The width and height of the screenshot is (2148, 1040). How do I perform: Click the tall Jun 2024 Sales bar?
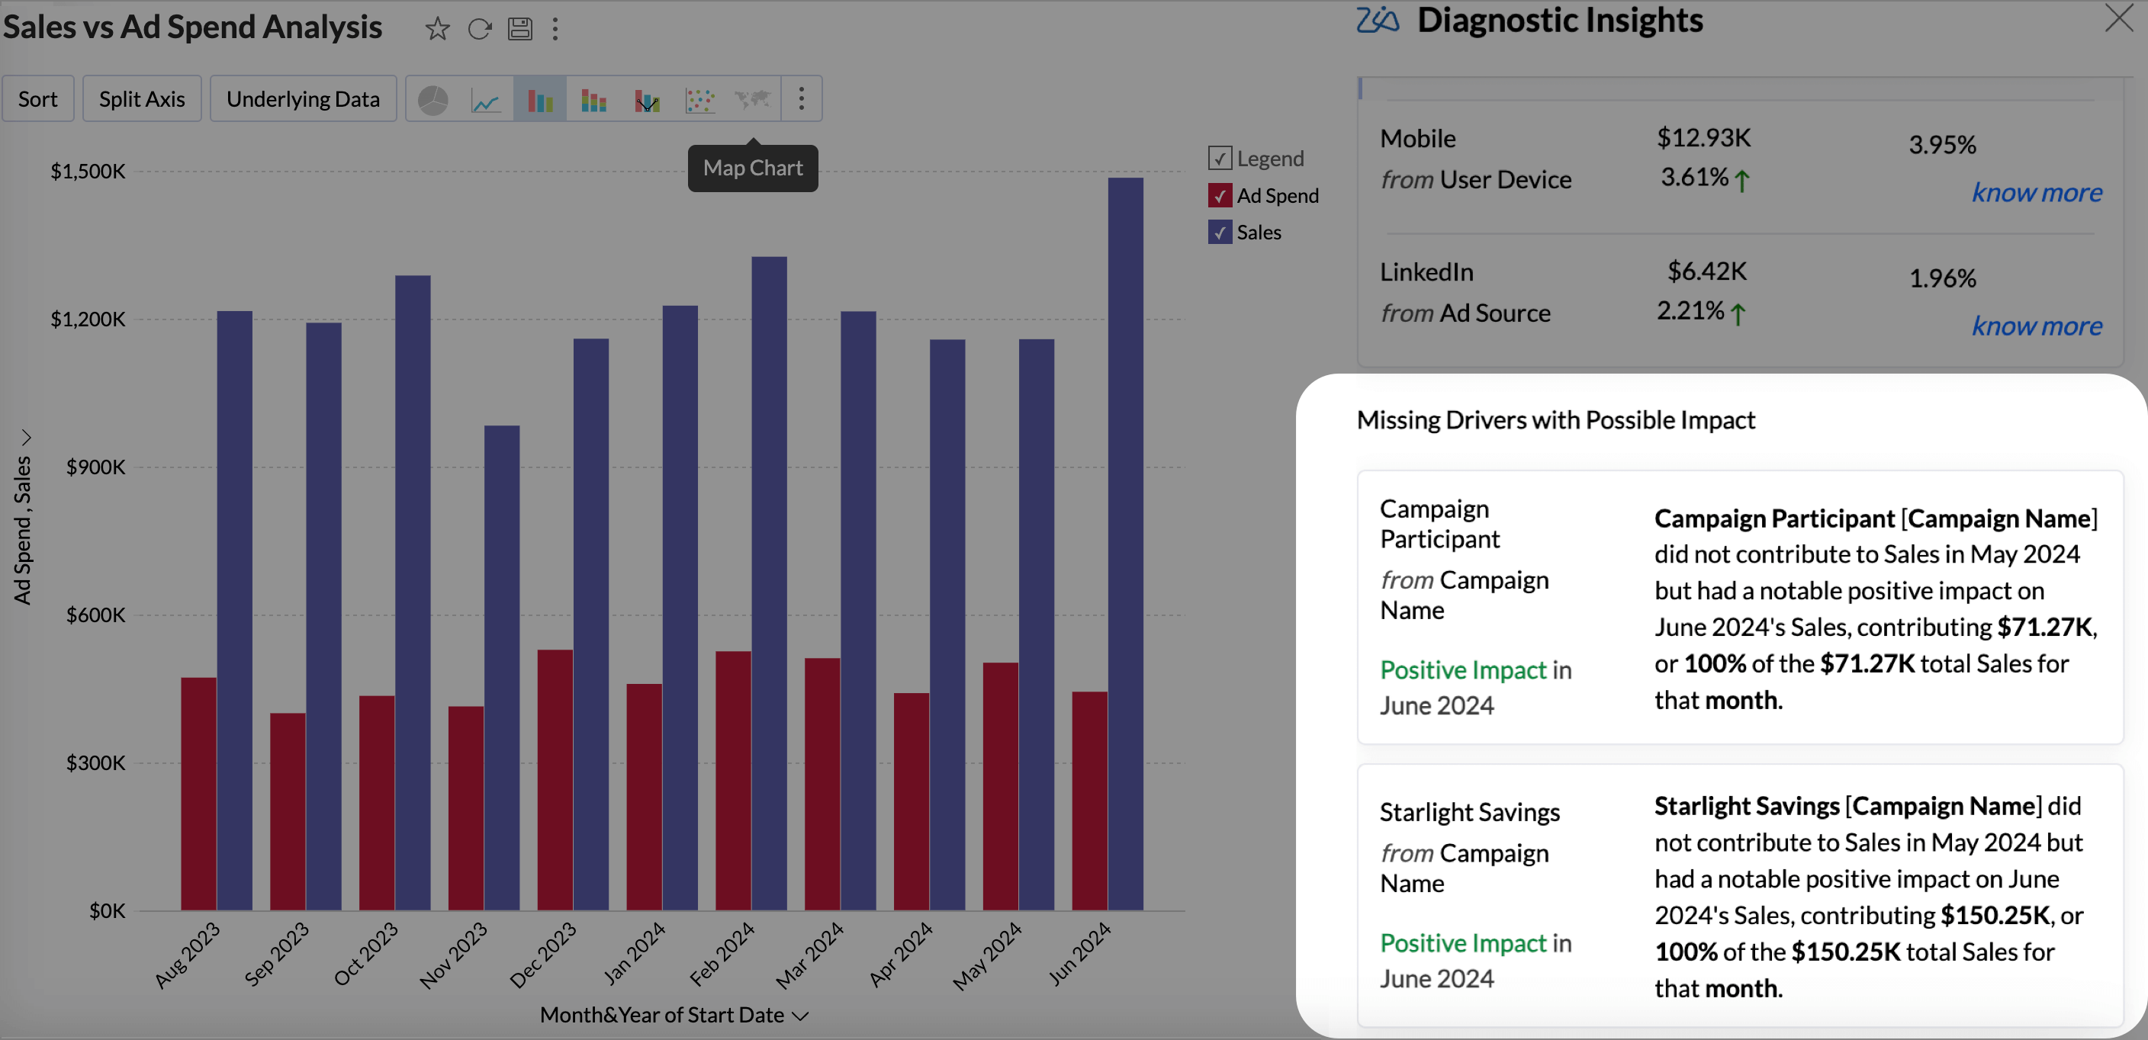click(1126, 541)
